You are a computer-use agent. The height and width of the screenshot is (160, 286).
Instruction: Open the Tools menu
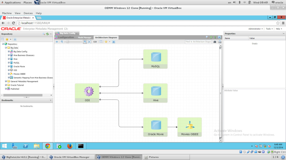(269, 29)
